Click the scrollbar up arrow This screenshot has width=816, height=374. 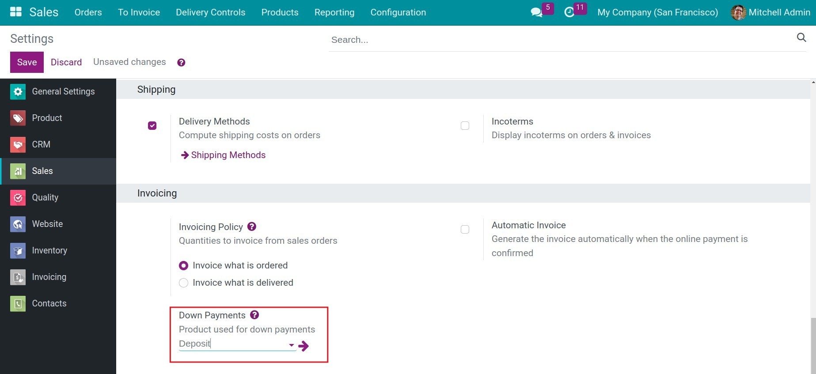click(x=813, y=82)
